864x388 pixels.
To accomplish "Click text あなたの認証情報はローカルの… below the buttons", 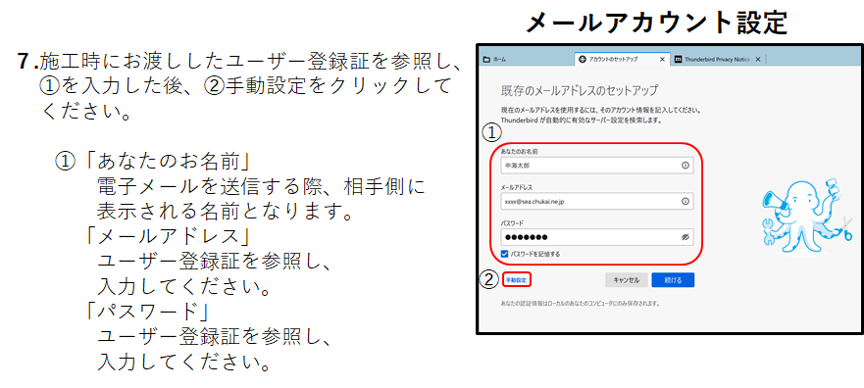I will [x=581, y=303].
